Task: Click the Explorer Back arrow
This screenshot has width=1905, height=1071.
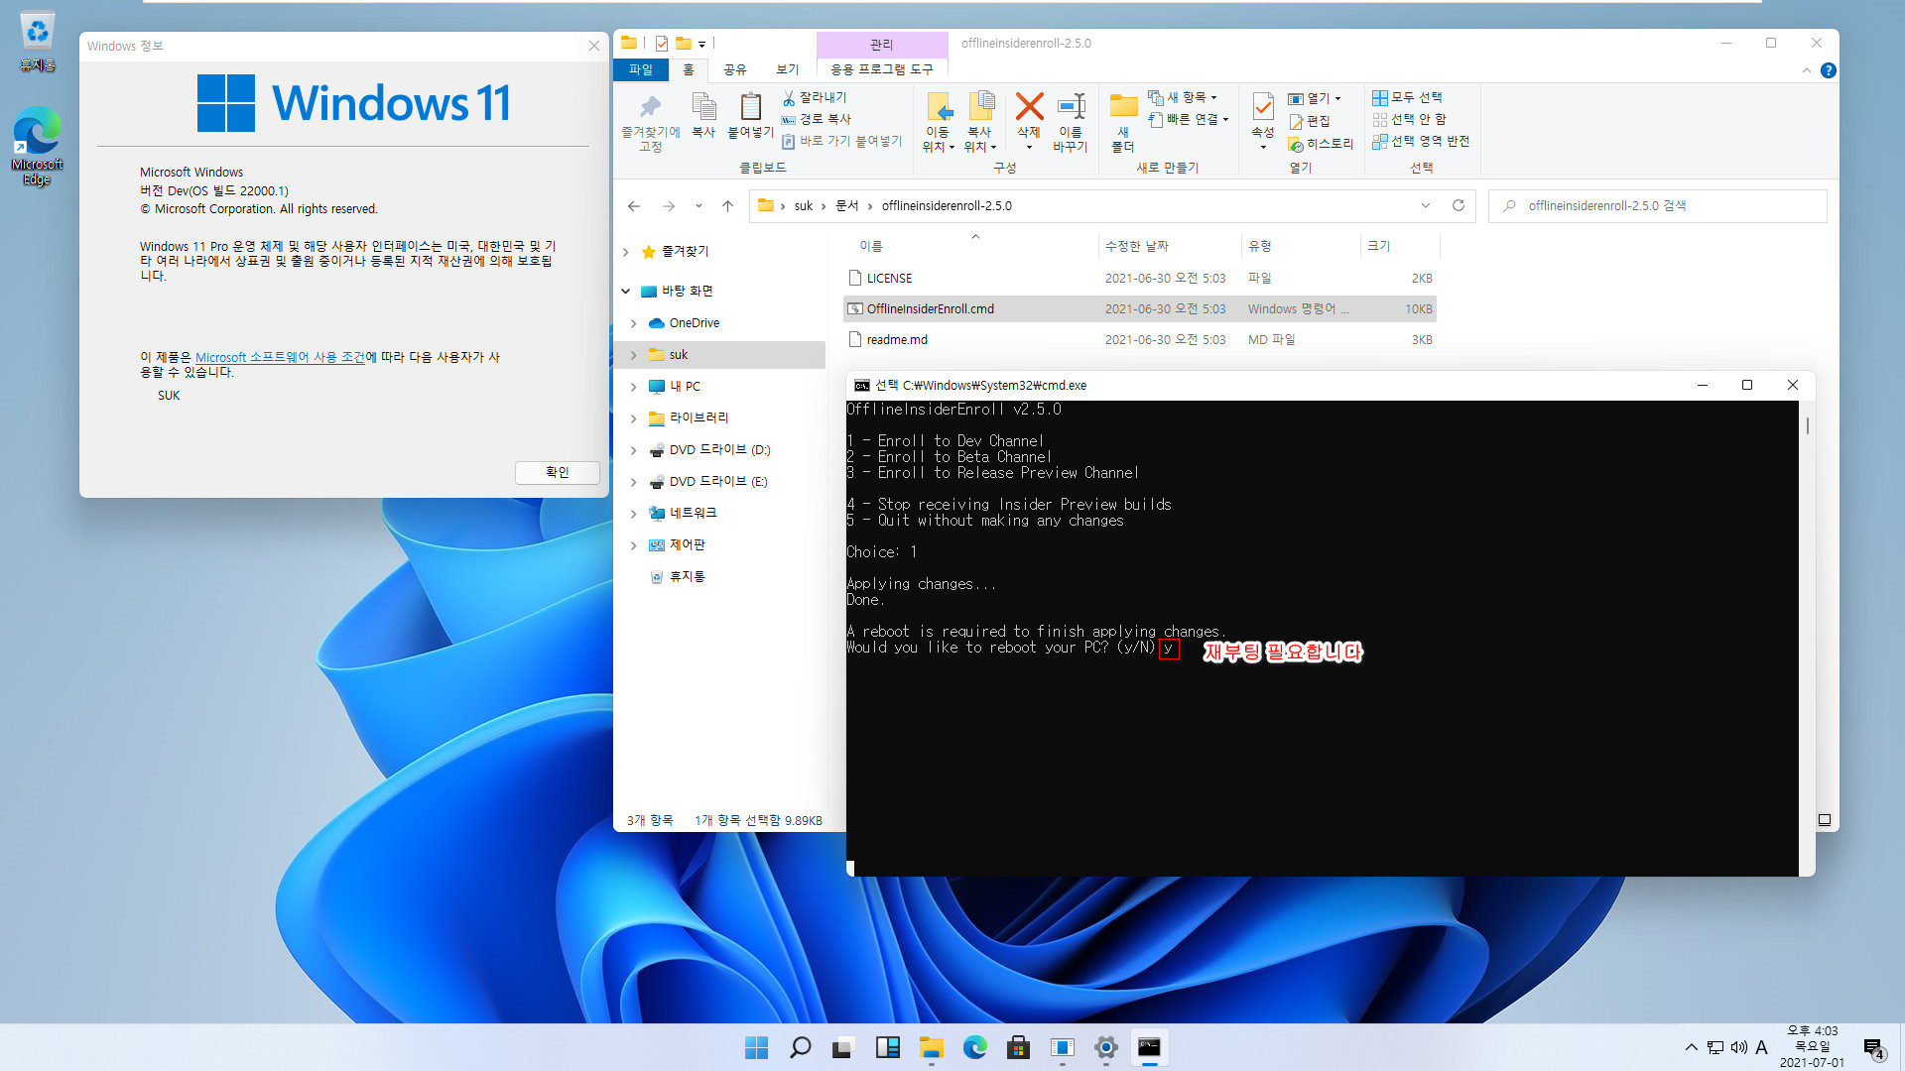Action: 634,206
